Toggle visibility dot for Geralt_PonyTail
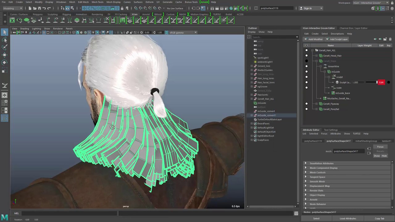 pyautogui.click(x=306, y=109)
